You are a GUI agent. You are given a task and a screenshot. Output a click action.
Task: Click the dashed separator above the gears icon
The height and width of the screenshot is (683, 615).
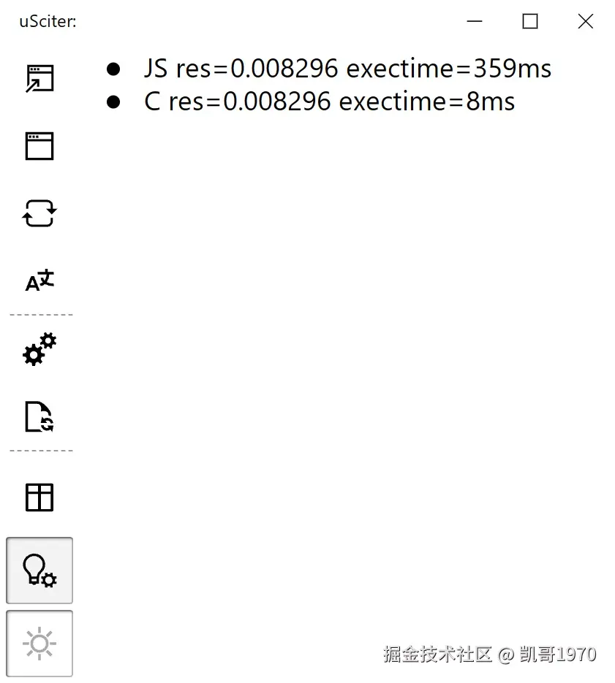click(x=39, y=314)
